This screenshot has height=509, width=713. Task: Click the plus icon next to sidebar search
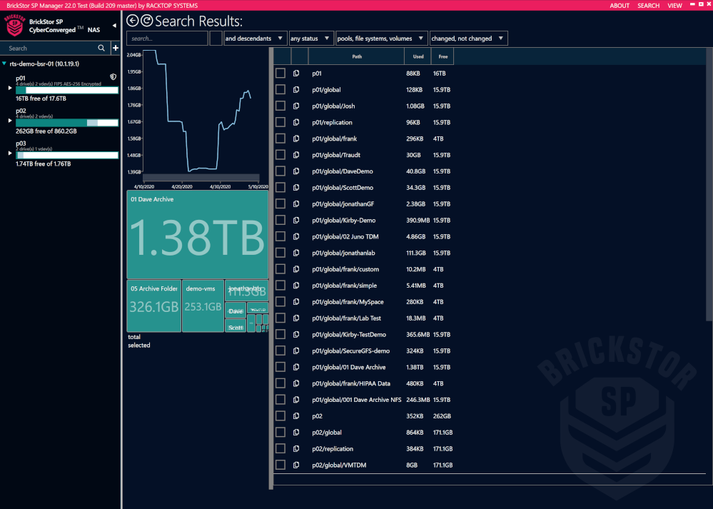(x=116, y=48)
